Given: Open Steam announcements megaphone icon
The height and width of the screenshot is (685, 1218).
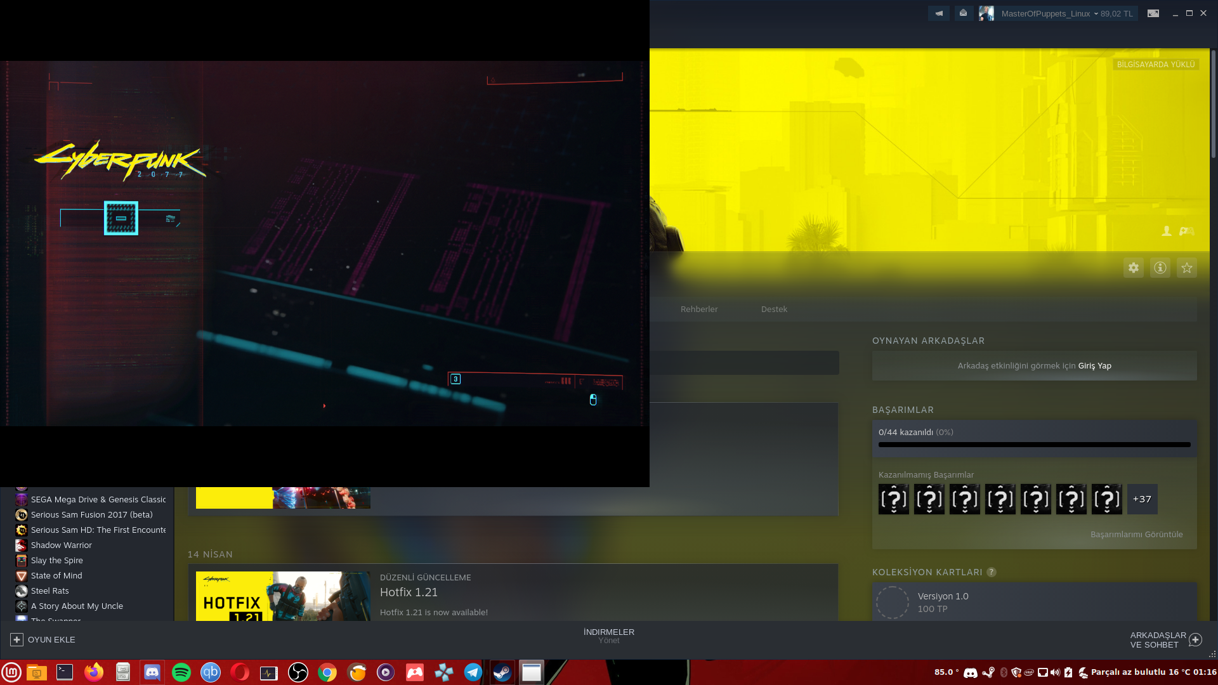Looking at the screenshot, I should coord(939,13).
